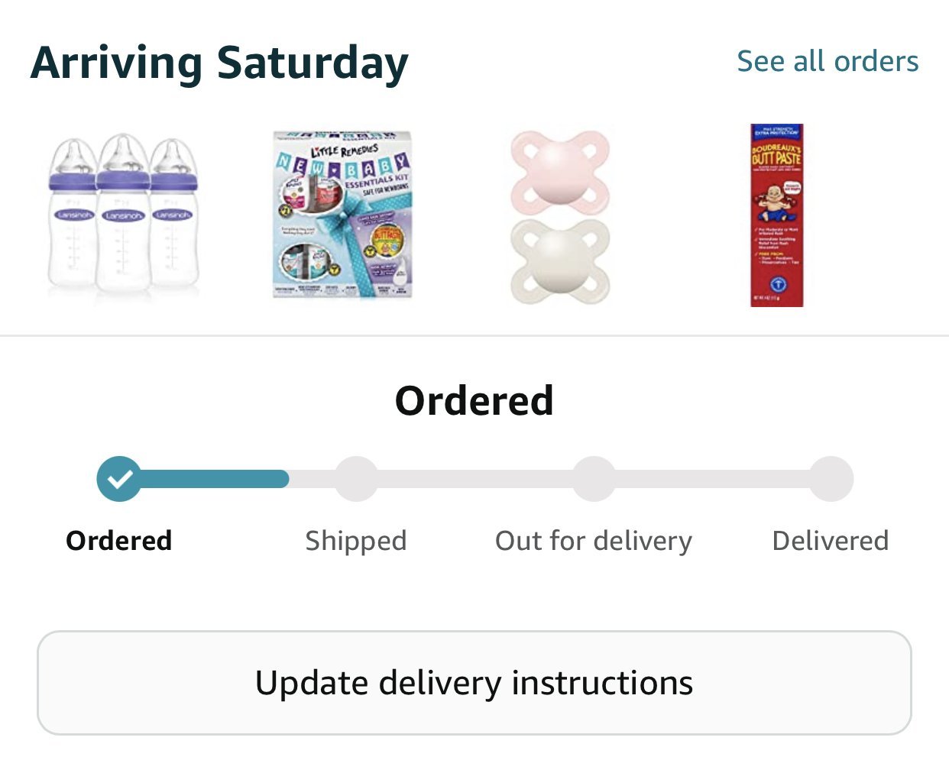
Task: Click the Arriving Saturday heading
Action: 219,63
